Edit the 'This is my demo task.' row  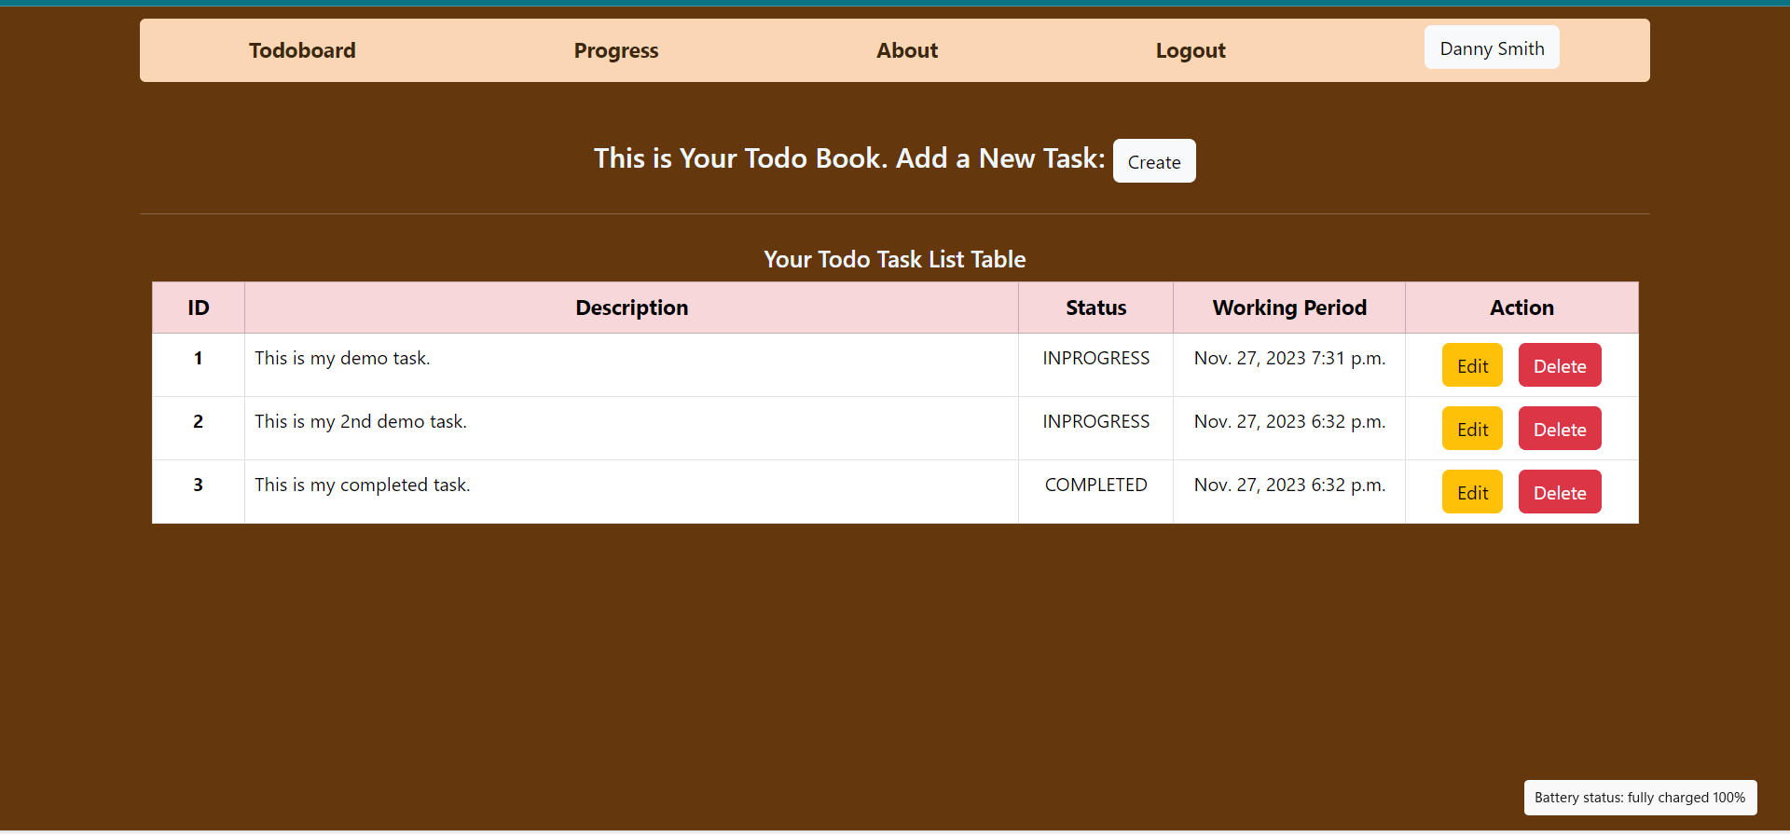[x=1472, y=365]
